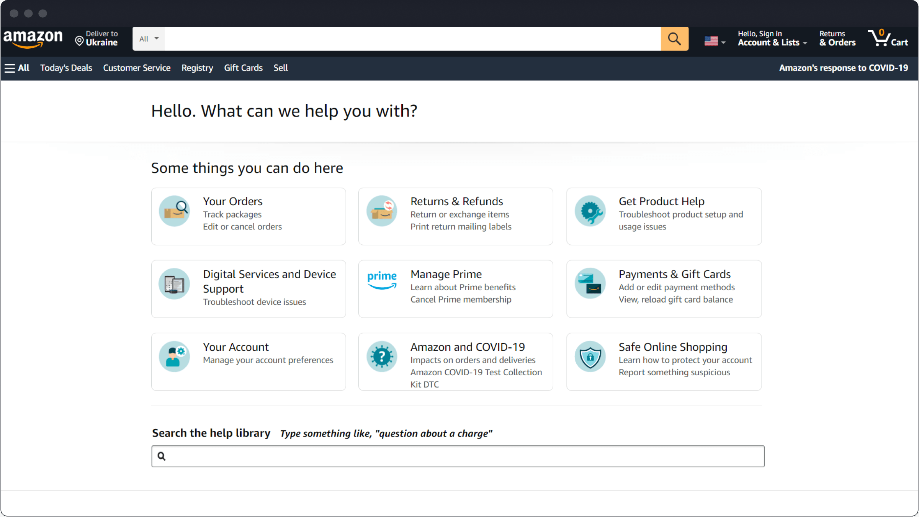This screenshot has width=919, height=517.
Task: Open the language flag dropdown arrow
Action: tap(723, 43)
